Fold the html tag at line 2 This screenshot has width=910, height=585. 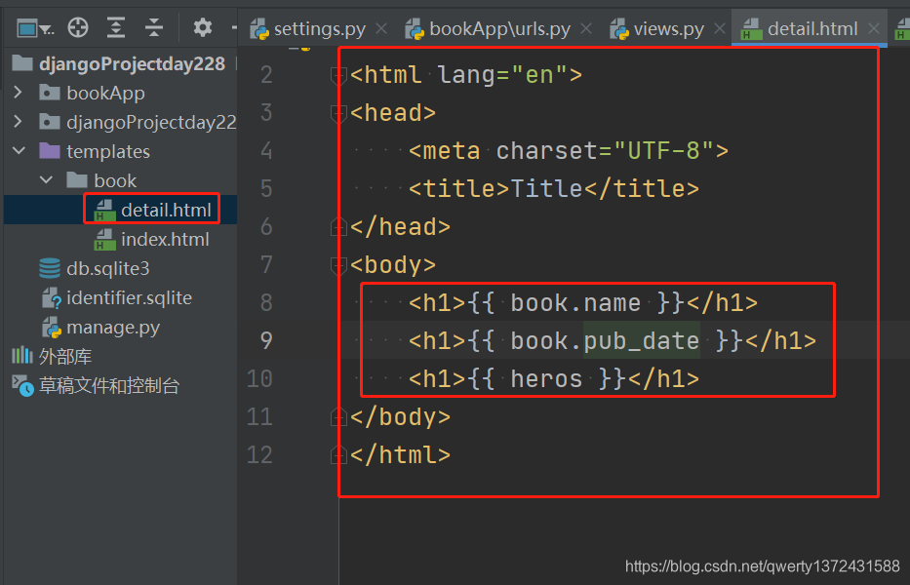[338, 75]
